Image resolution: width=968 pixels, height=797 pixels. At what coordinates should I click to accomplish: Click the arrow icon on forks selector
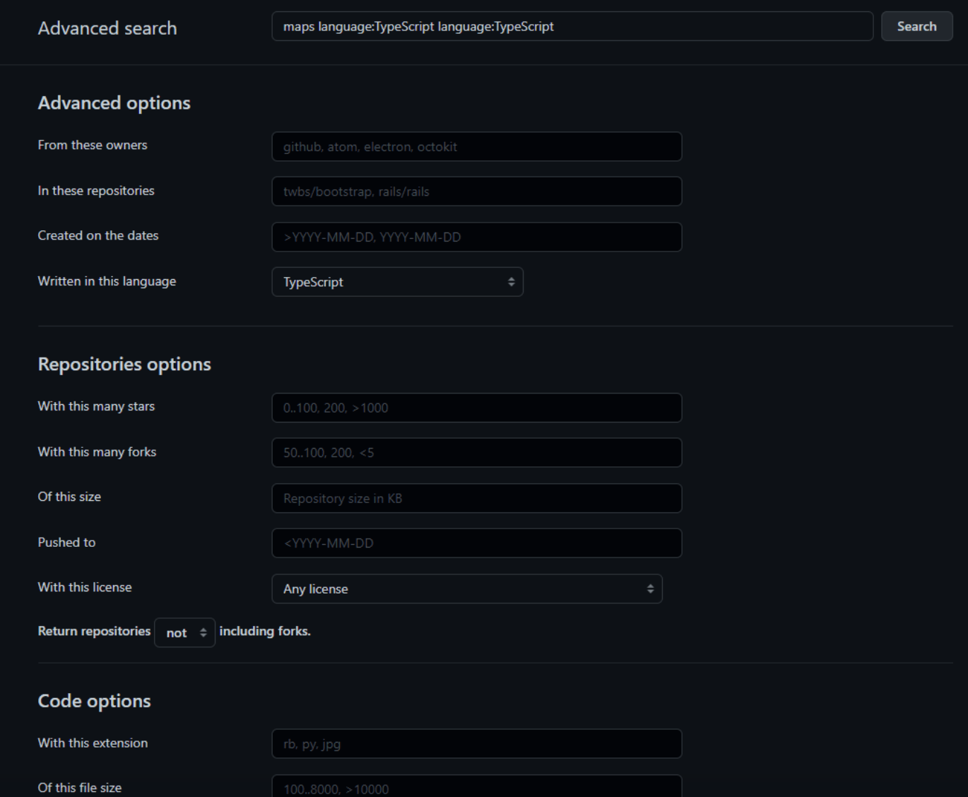(x=203, y=633)
